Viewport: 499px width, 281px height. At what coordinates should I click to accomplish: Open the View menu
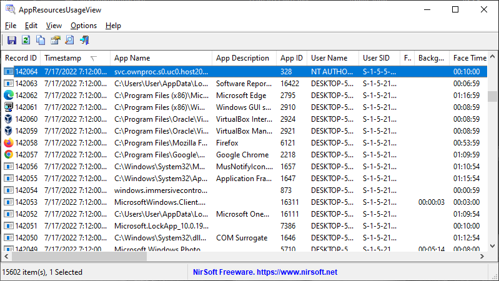(x=54, y=26)
